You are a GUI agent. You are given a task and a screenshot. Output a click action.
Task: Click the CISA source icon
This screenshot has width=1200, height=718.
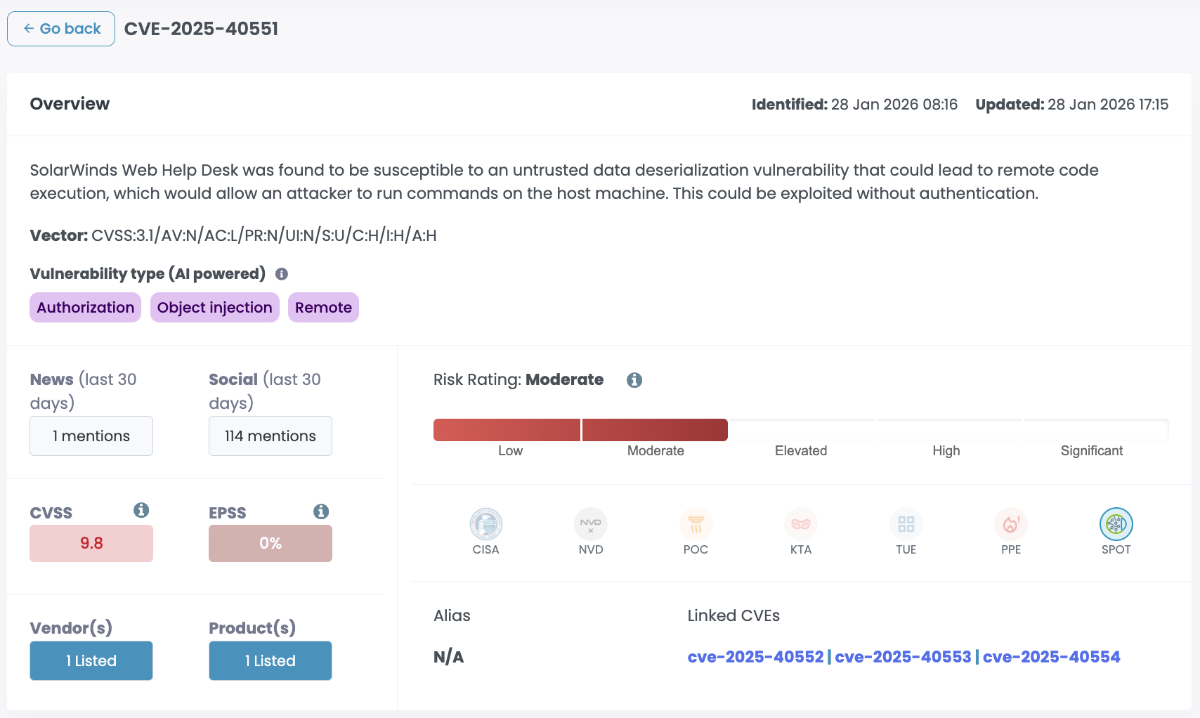coord(485,524)
